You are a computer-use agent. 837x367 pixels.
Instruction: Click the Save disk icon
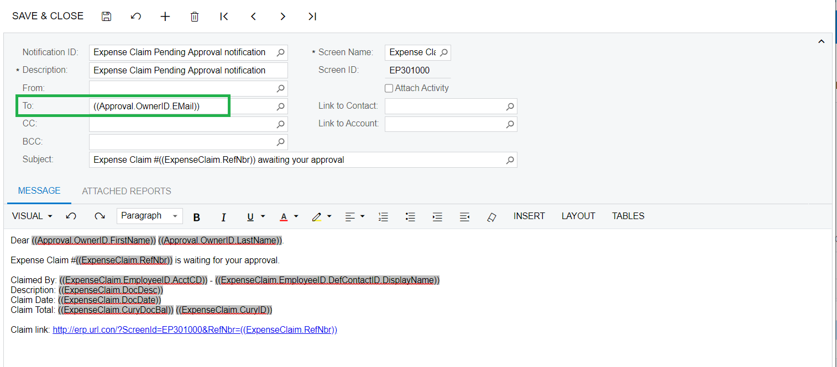(107, 17)
